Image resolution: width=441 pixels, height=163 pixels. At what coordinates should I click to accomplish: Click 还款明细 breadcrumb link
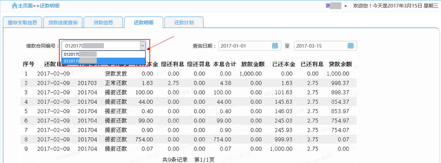point(50,6)
